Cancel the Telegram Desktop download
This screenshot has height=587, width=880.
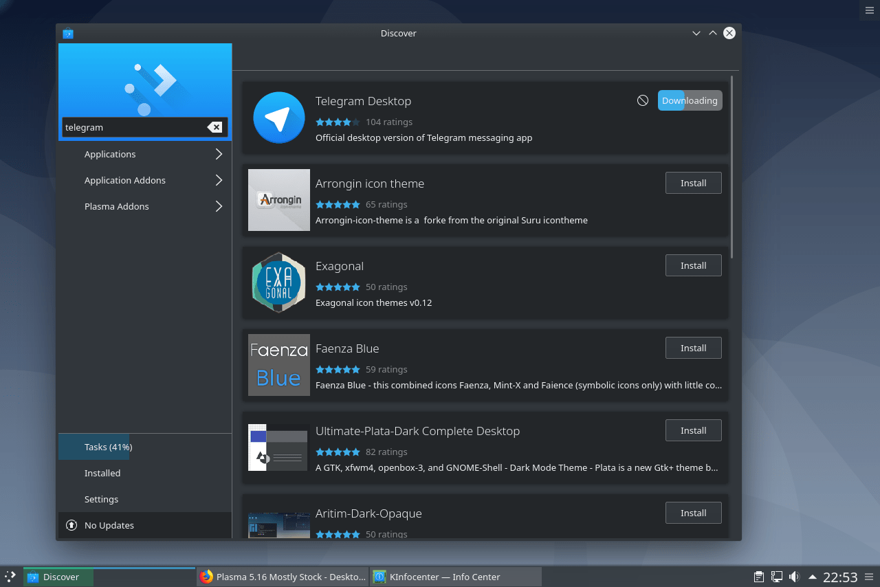pyautogui.click(x=642, y=100)
